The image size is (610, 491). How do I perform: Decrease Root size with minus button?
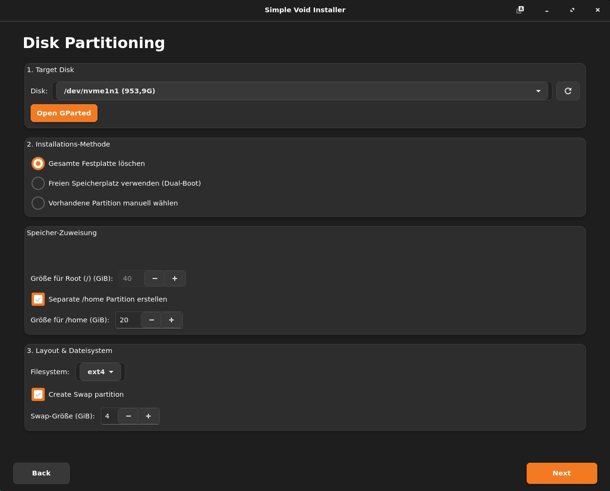pyautogui.click(x=155, y=278)
